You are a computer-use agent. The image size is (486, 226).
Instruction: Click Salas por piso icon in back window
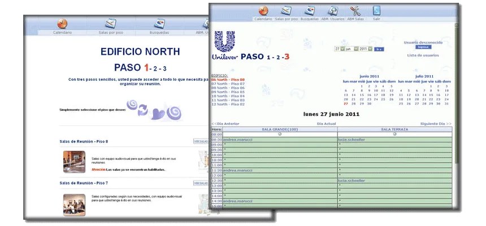pos(111,24)
